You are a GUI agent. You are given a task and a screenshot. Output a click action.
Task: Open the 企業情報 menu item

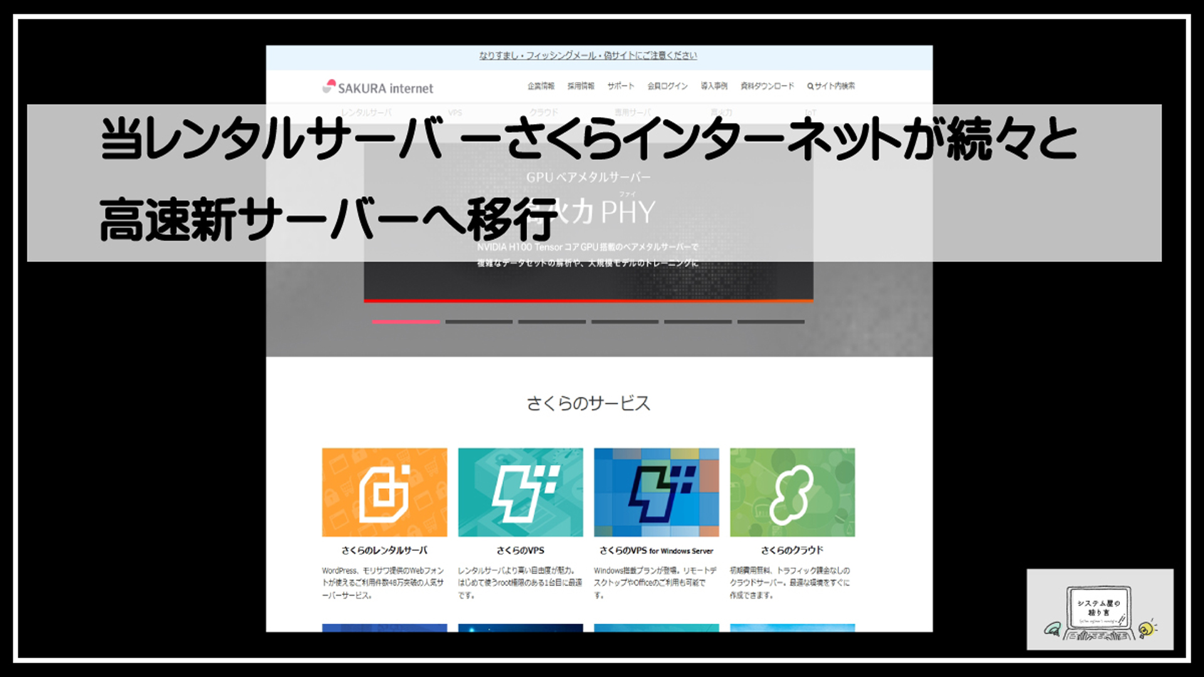click(541, 86)
